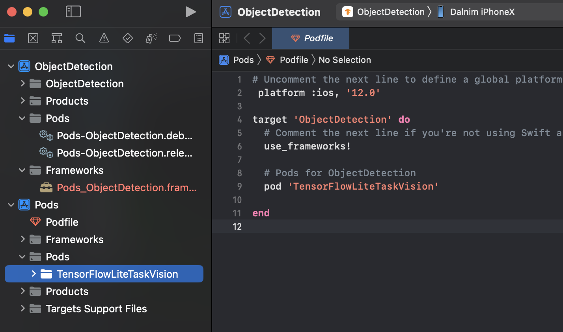This screenshot has width=563, height=332.
Task: Click '# Pods for ObjectDetection' comment
Action: (340, 173)
